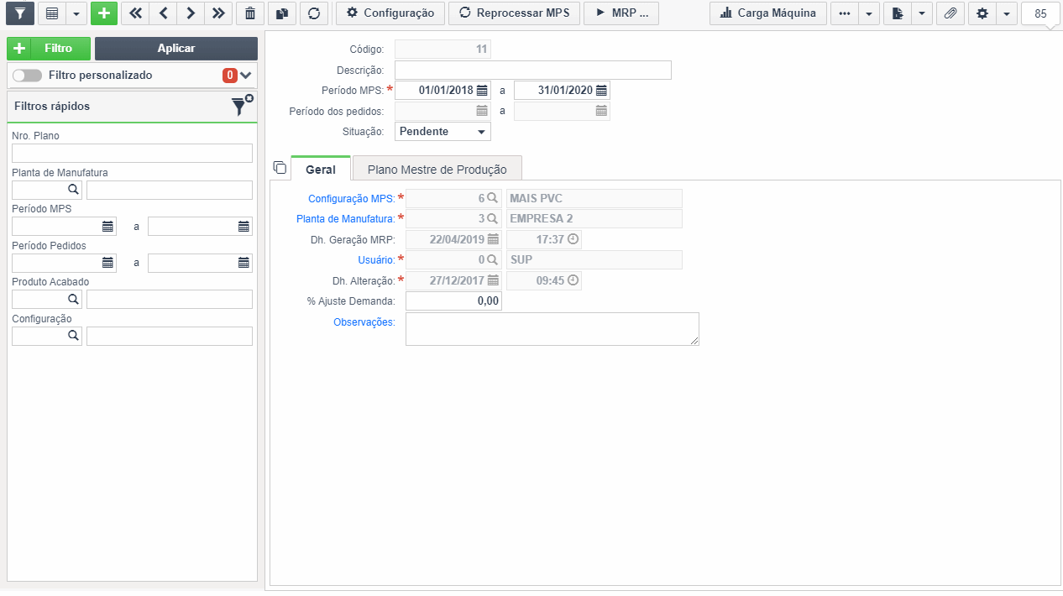Add a new record with green plus
Viewport: 1063px width, 596px height.
point(104,13)
